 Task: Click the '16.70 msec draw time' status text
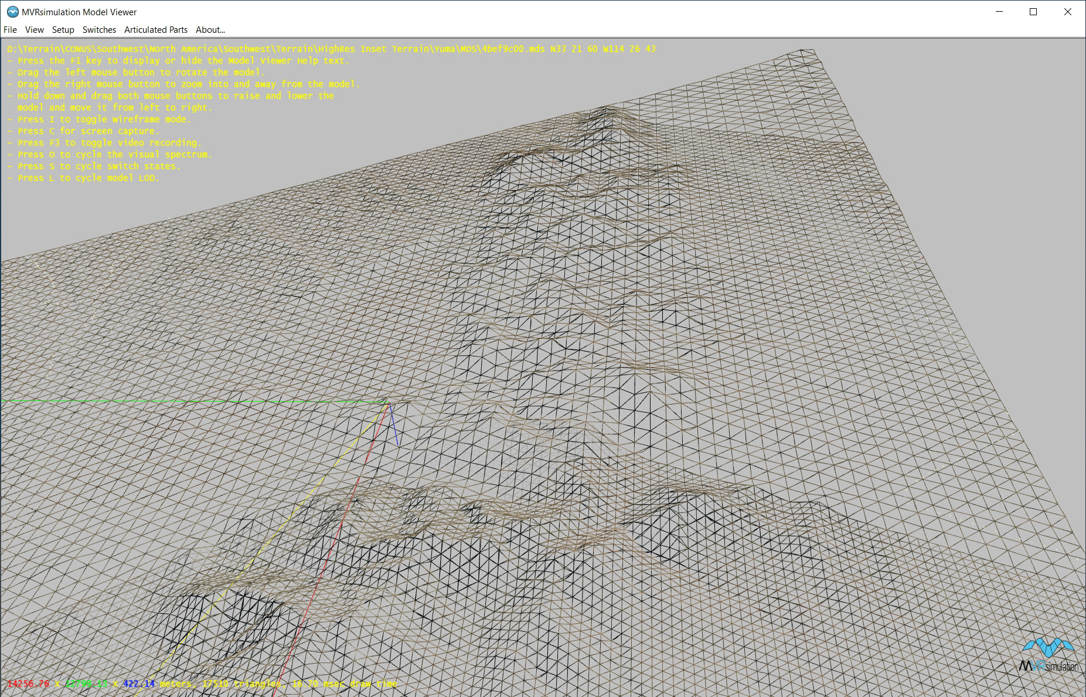(x=344, y=684)
